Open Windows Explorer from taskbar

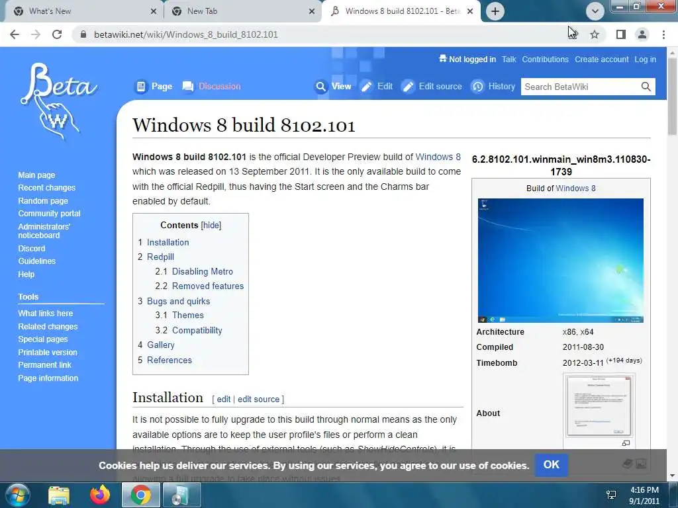pos(59,495)
